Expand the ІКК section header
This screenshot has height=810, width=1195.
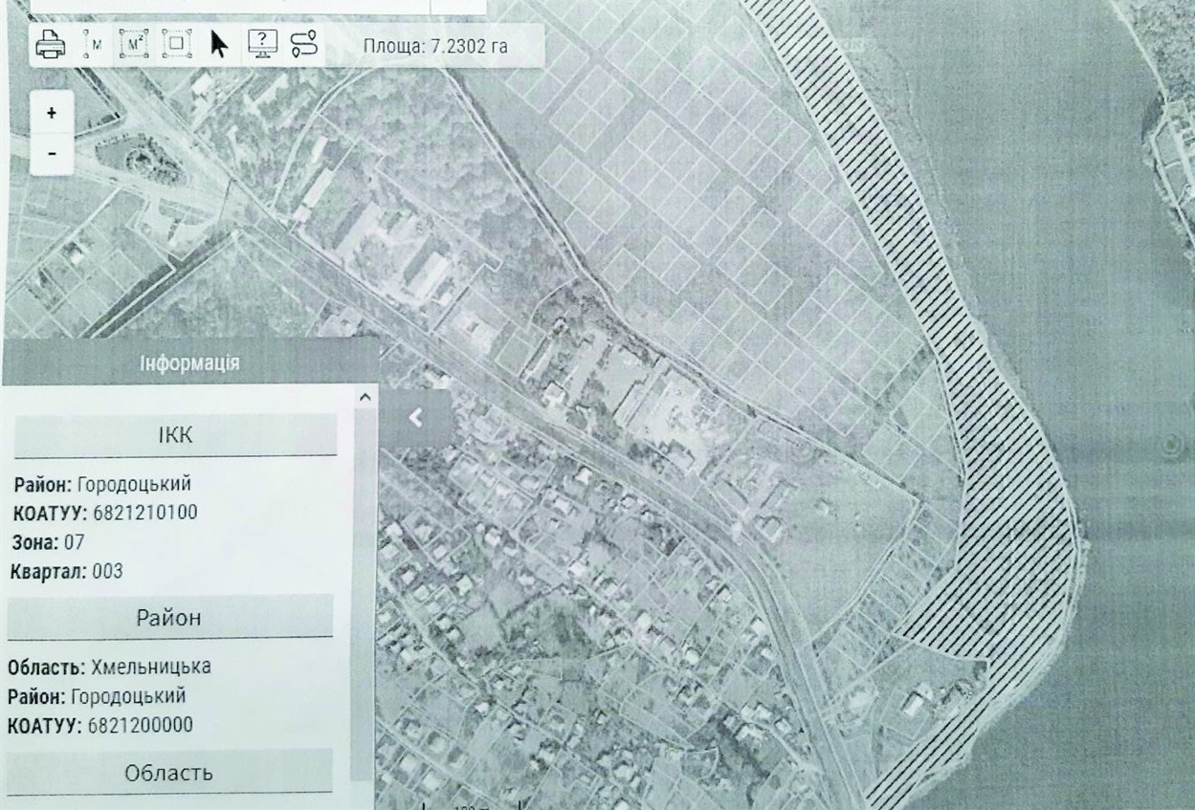(175, 436)
